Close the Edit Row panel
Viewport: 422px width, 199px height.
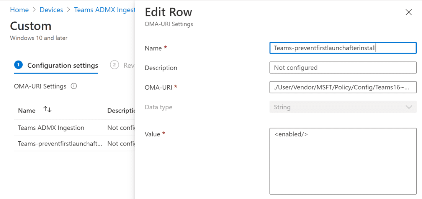tap(408, 12)
